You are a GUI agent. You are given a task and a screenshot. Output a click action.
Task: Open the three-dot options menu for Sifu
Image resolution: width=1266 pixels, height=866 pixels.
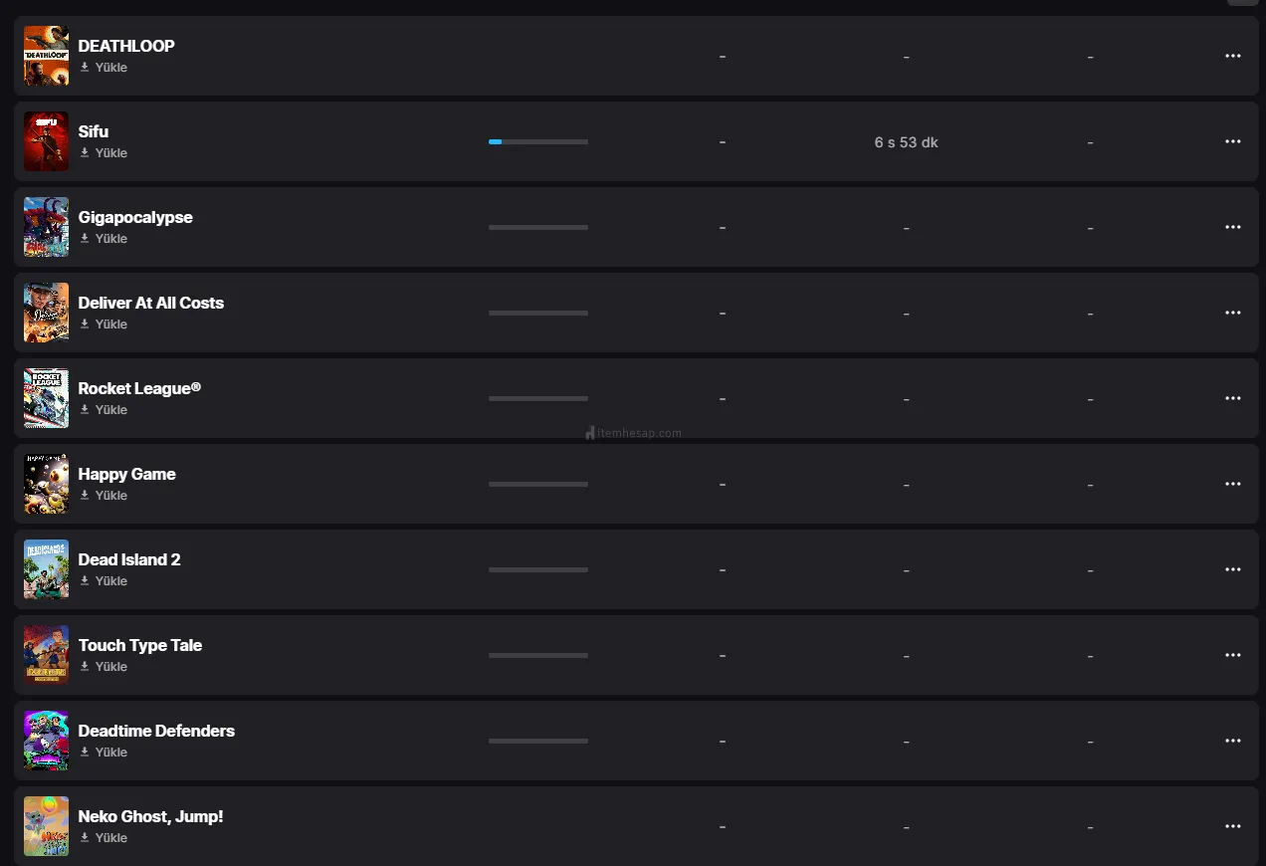point(1232,141)
